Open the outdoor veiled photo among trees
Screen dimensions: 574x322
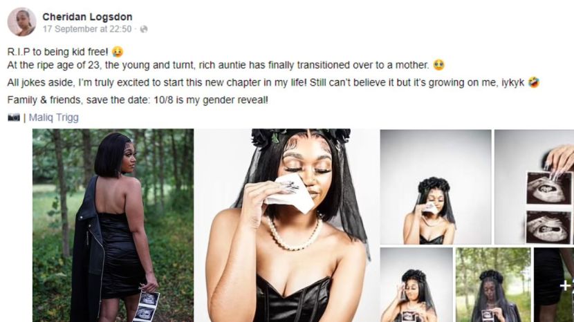493,285
